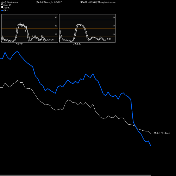Open the FAST stochastic mini chart
Screen dimensions: 176x176
pyautogui.click(x=30, y=28)
